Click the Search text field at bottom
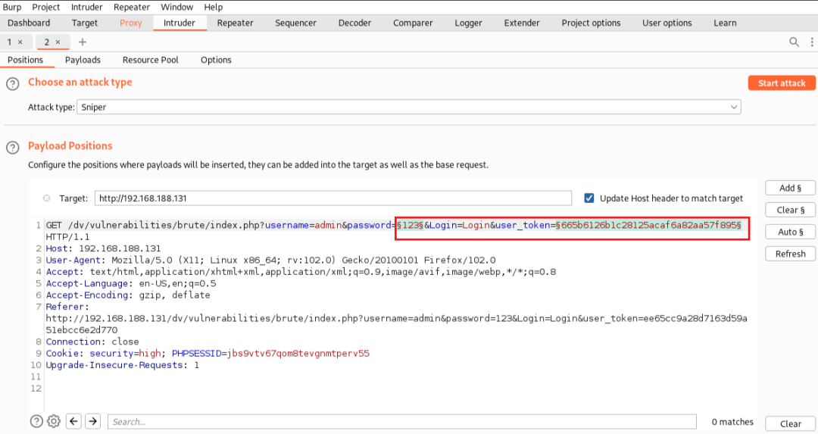This screenshot has height=434, width=818. click(x=401, y=421)
